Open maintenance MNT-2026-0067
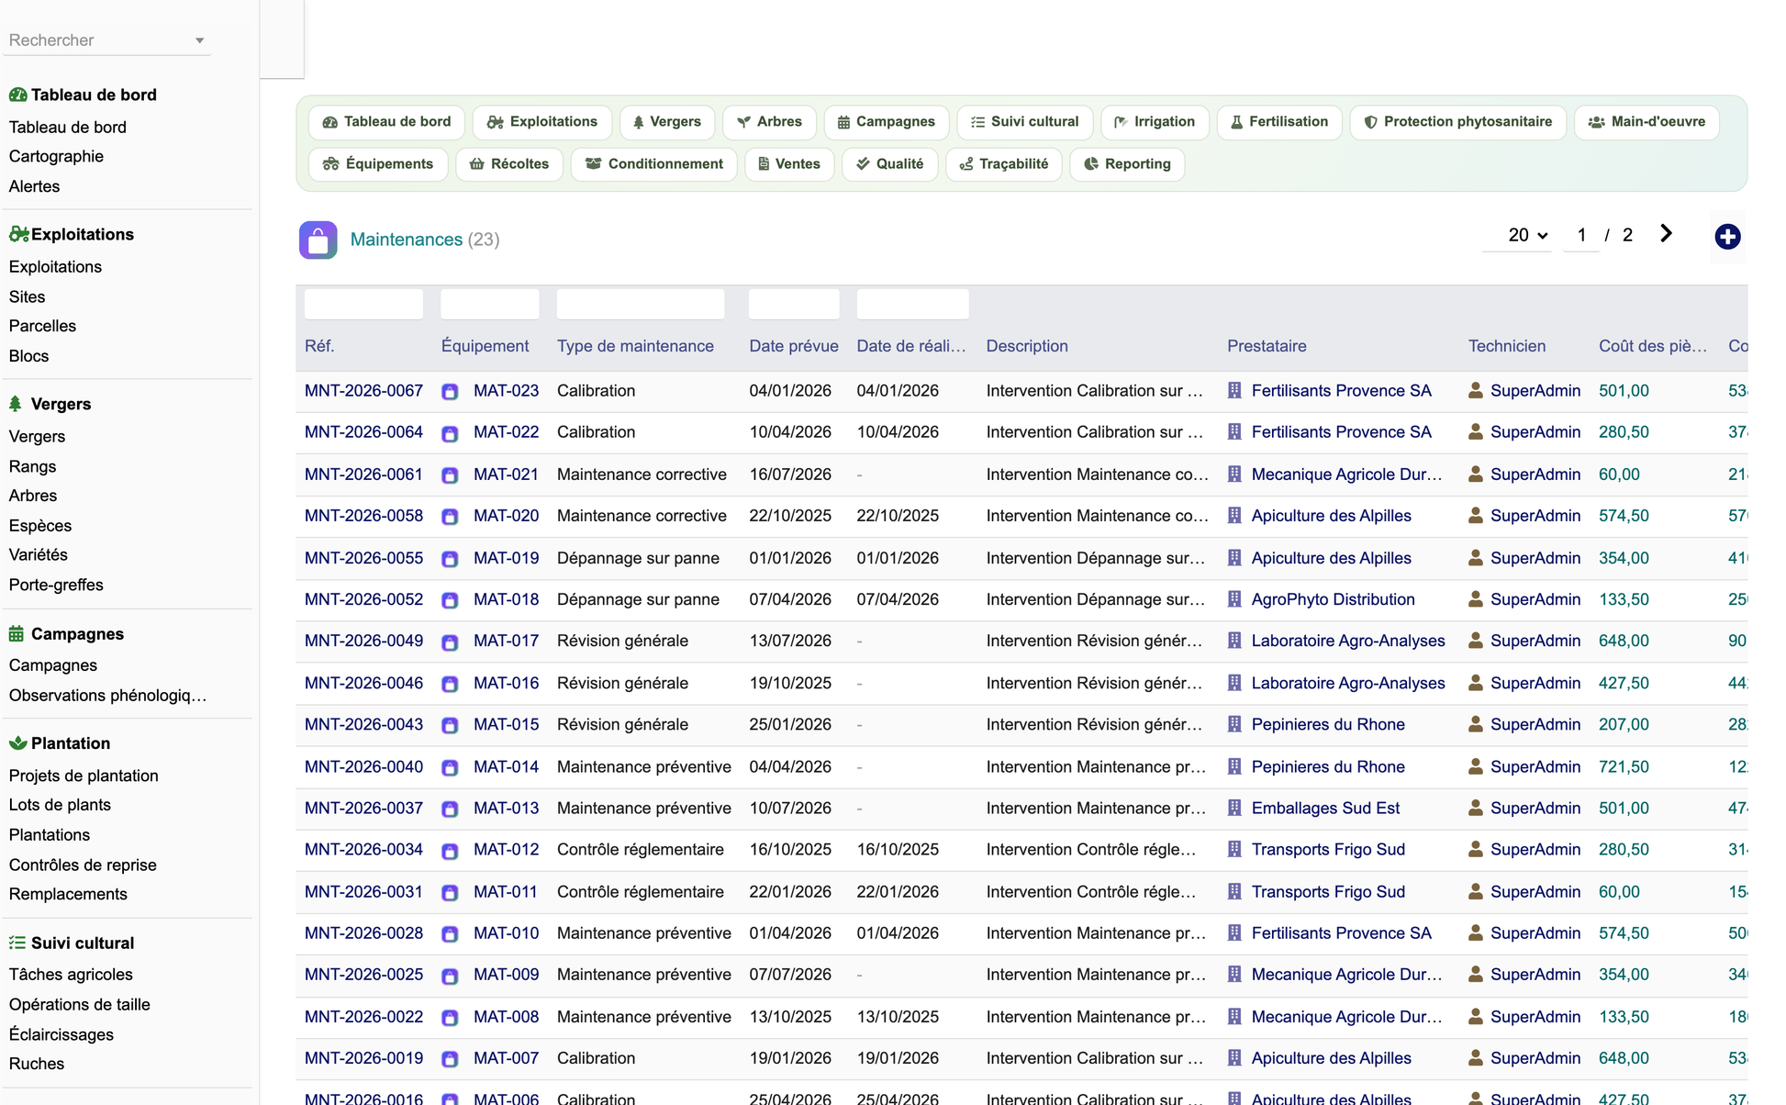The image size is (1786, 1105). point(363,391)
